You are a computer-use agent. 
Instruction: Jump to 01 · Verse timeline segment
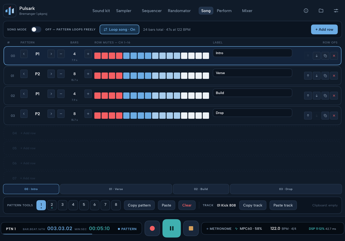pos(116,189)
